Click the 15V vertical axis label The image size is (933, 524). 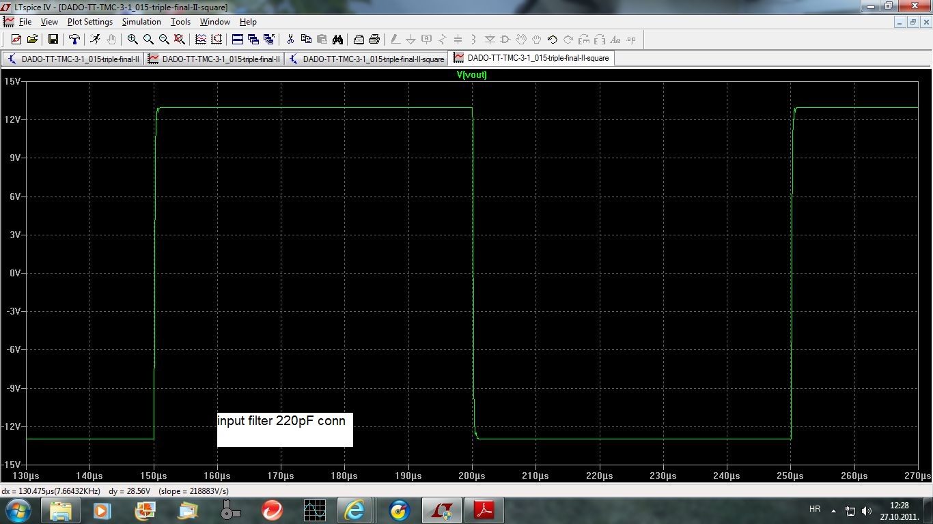12,81
